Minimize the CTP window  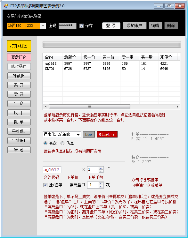pos(159,6)
